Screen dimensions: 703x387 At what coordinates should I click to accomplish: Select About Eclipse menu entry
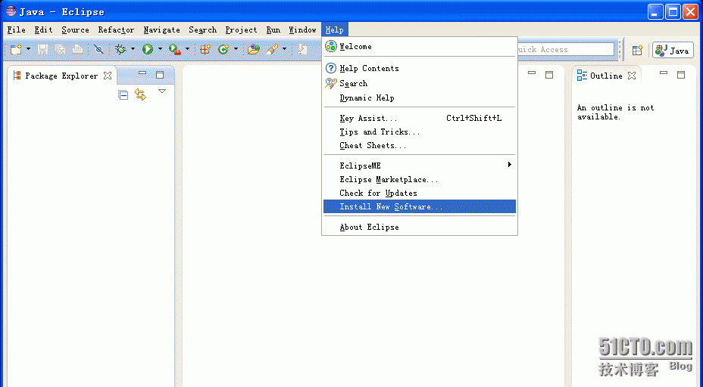[420, 227]
